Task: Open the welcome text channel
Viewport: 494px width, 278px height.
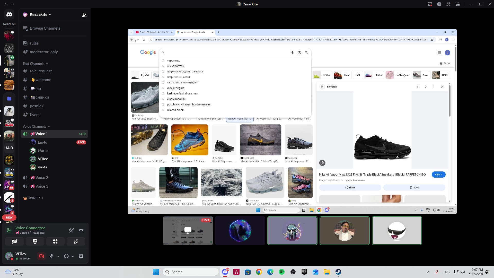Action: click(x=54, y=80)
